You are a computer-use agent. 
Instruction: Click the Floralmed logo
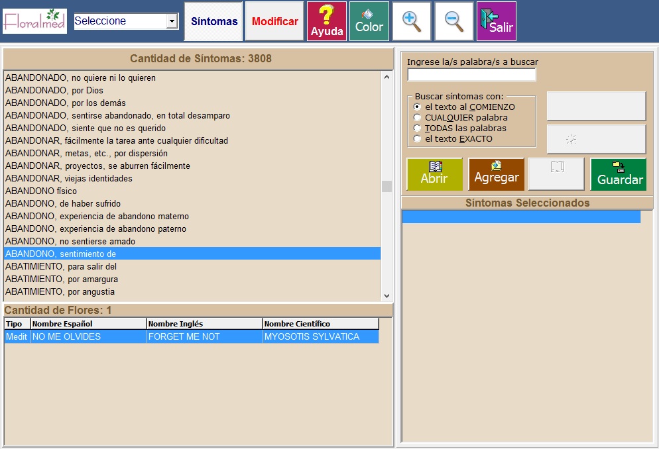[x=35, y=21]
